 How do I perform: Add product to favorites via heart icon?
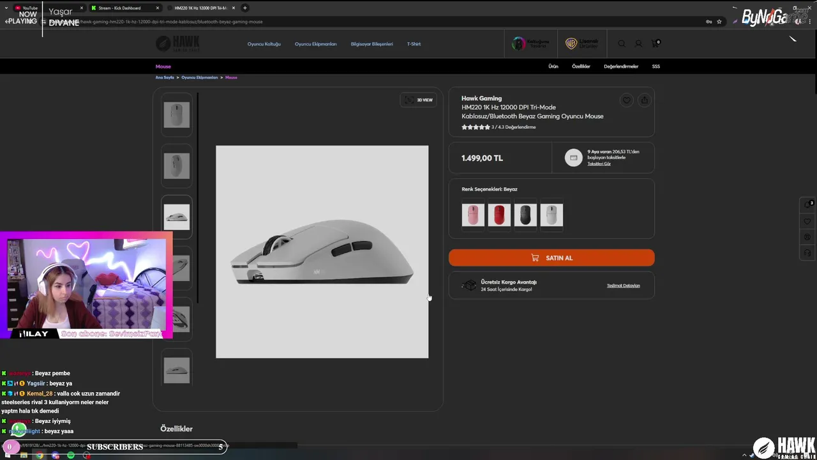point(627,100)
